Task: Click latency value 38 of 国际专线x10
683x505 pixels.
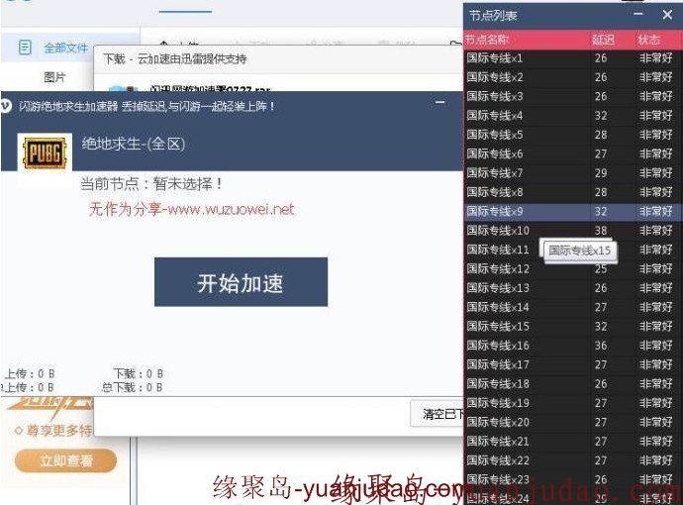Action: (601, 231)
